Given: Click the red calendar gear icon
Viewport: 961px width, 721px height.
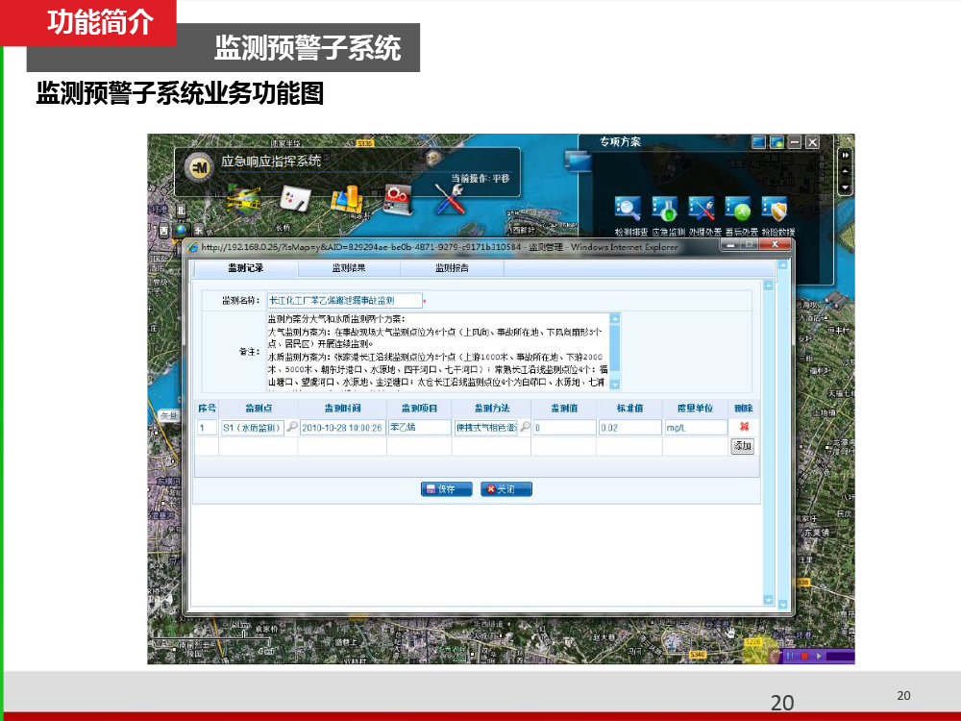Looking at the screenshot, I should 397,198.
